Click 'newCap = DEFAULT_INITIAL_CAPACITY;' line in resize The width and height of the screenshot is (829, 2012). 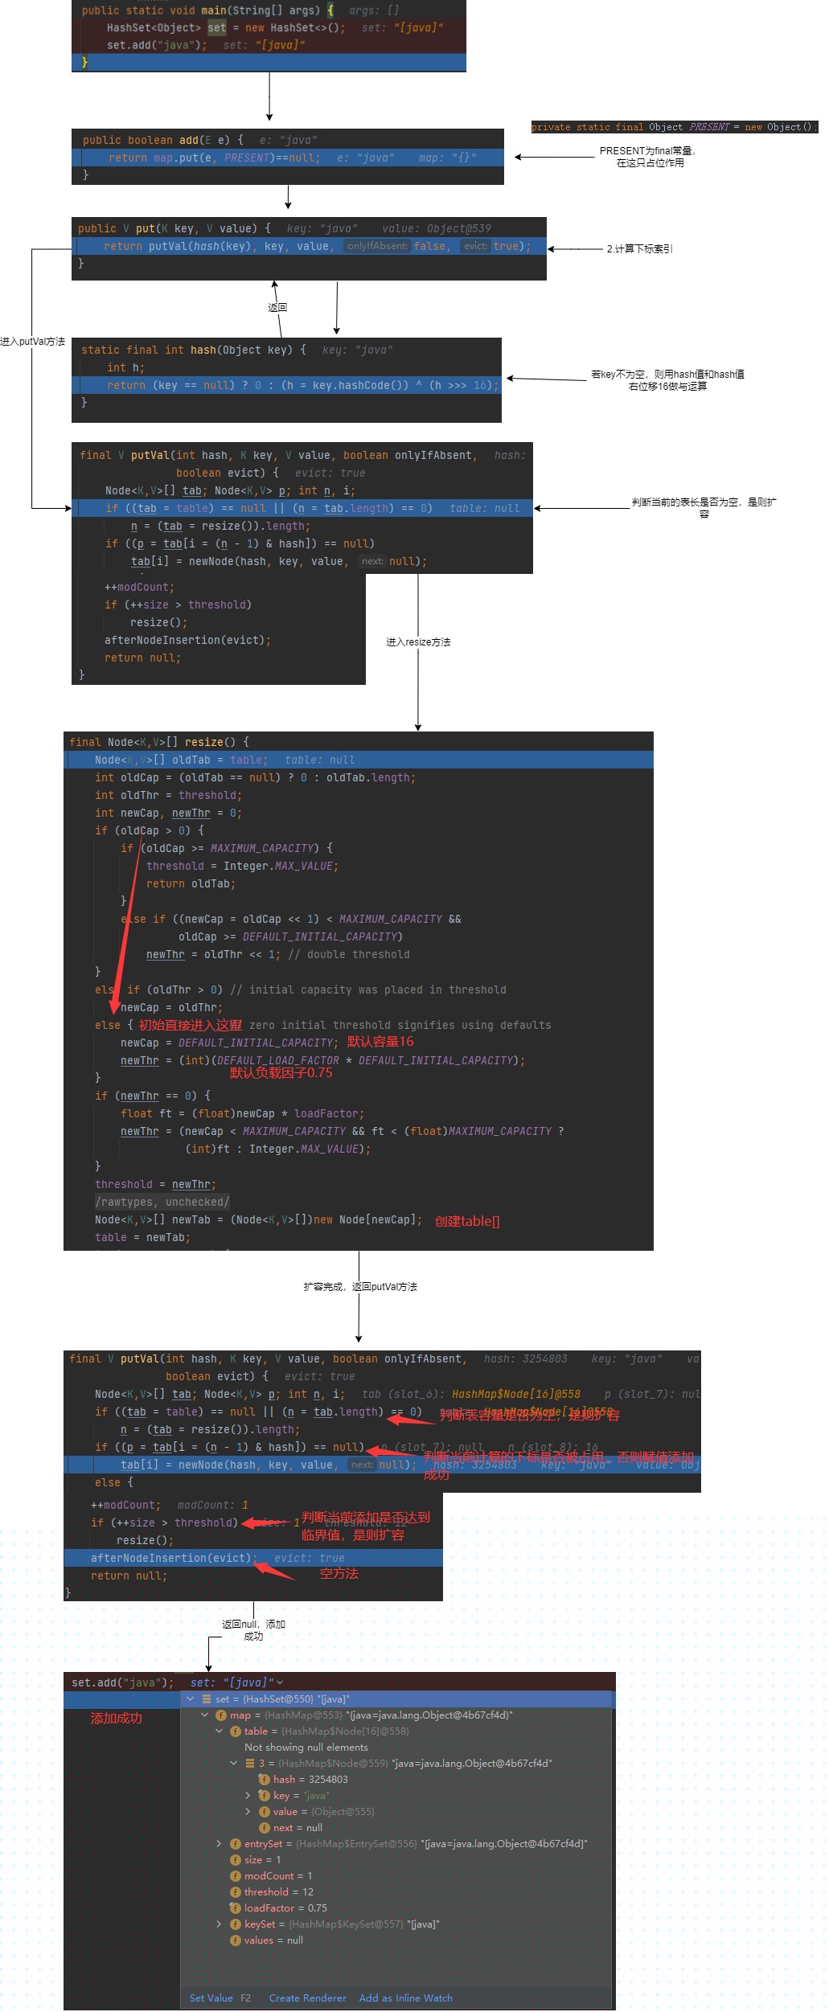(230, 1043)
